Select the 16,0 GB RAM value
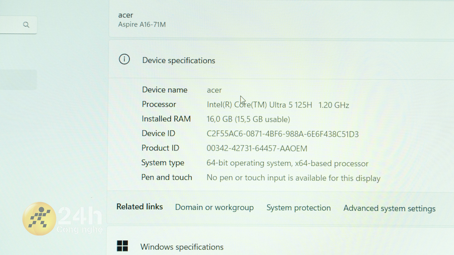The width and height of the screenshot is (454, 255). [248, 119]
